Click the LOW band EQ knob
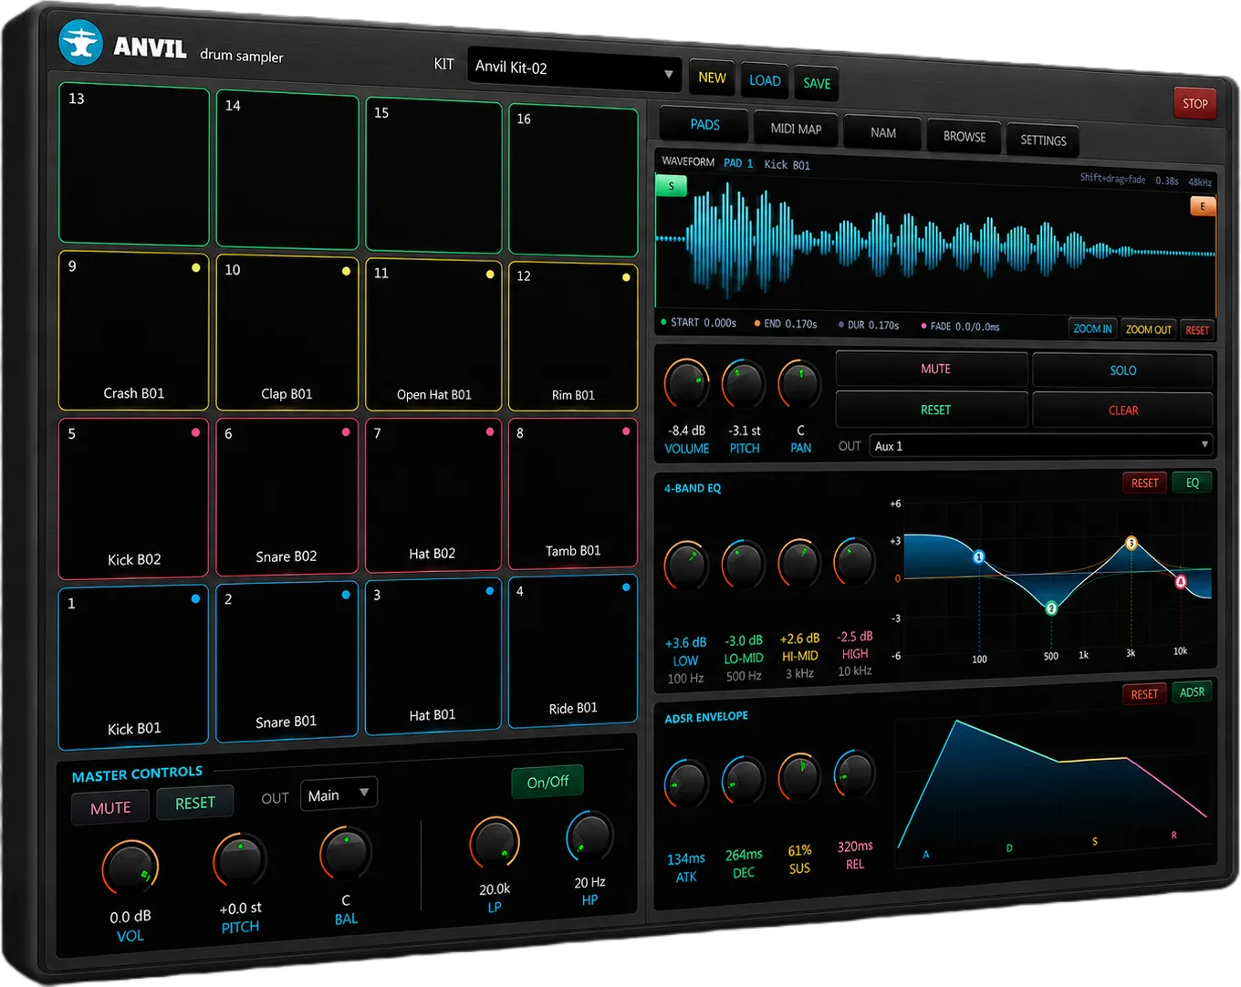The height and width of the screenshot is (987, 1241). (x=686, y=565)
